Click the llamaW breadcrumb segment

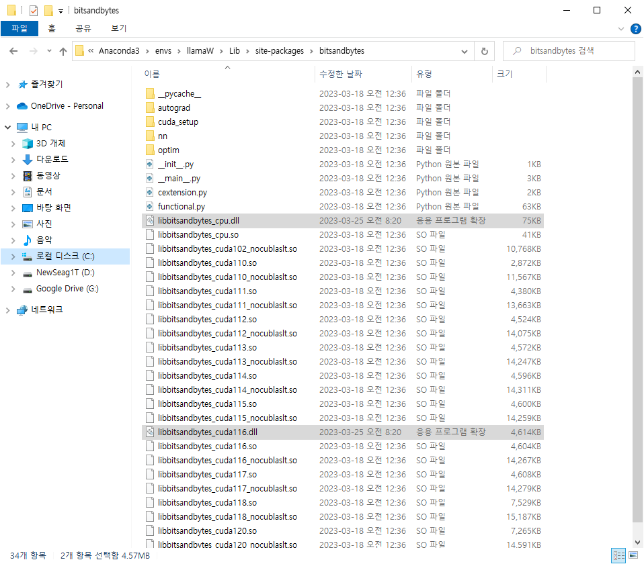(x=200, y=51)
